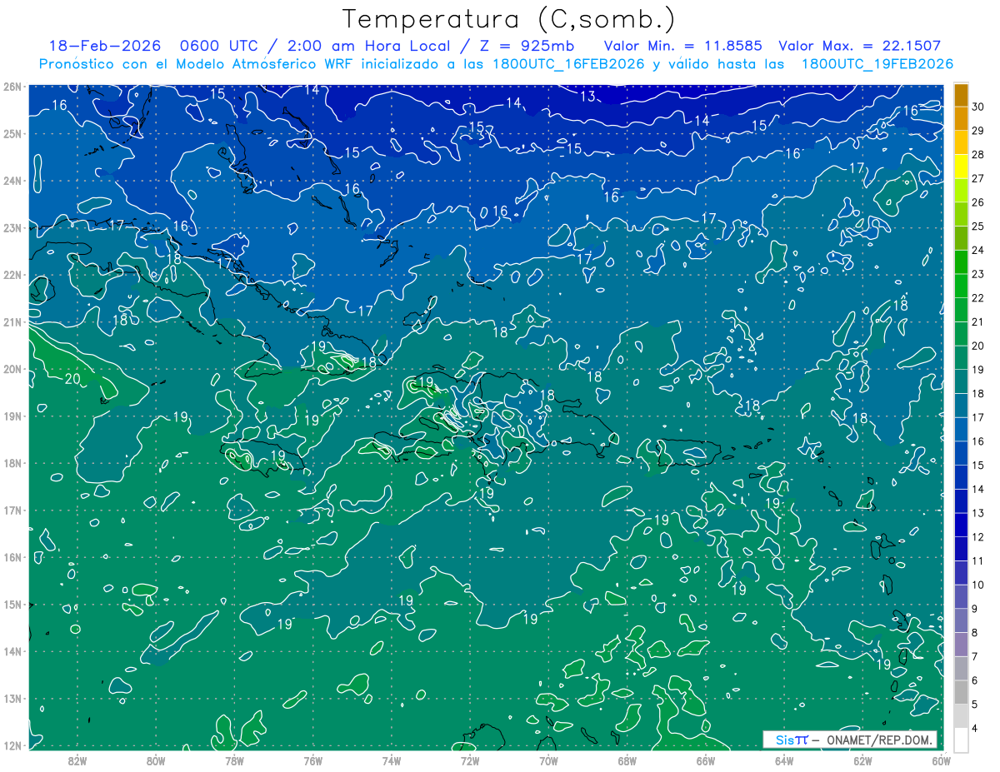Click the "Sis" logo text in the credit box
This screenshot has height=772, width=1000.
click(x=785, y=740)
